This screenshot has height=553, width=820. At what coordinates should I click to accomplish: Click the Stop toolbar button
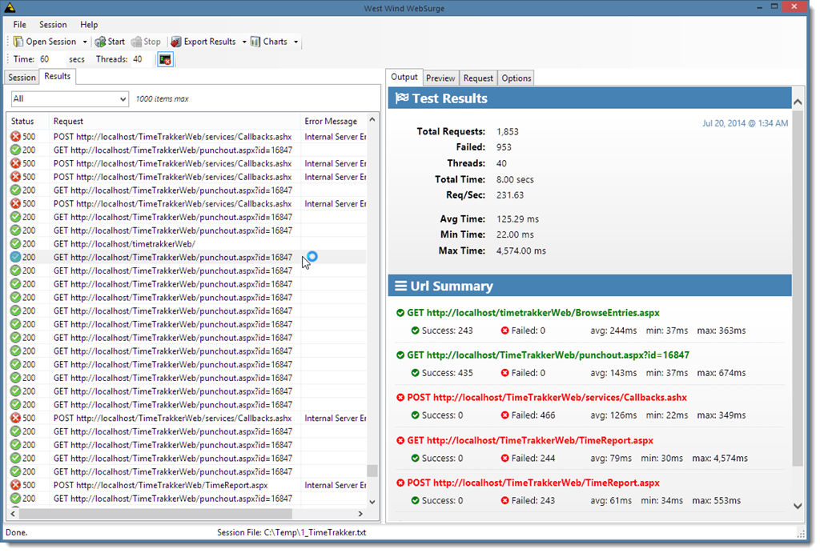tap(146, 42)
